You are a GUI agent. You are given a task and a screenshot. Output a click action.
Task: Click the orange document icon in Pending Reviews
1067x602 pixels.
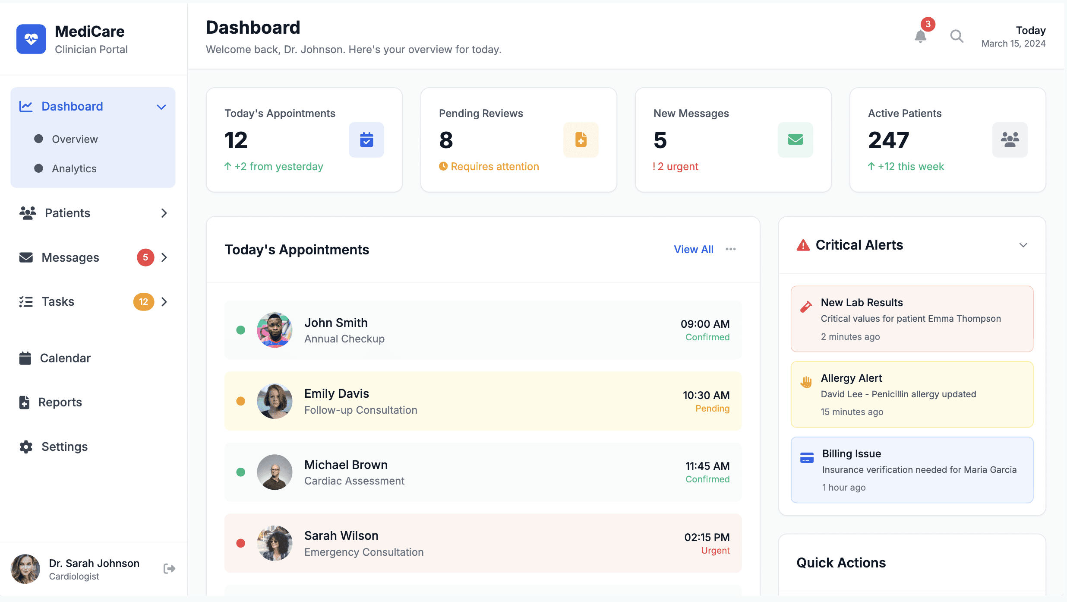pos(581,140)
